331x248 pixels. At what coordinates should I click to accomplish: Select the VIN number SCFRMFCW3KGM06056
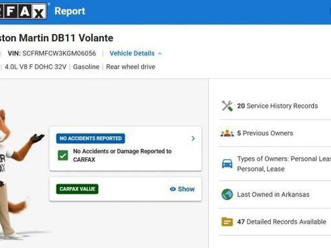coord(59,54)
